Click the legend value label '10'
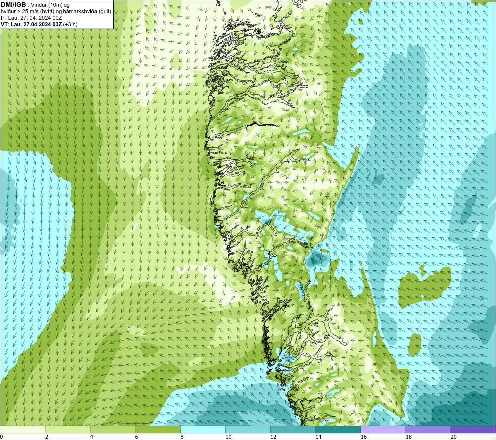 (x=228, y=437)
